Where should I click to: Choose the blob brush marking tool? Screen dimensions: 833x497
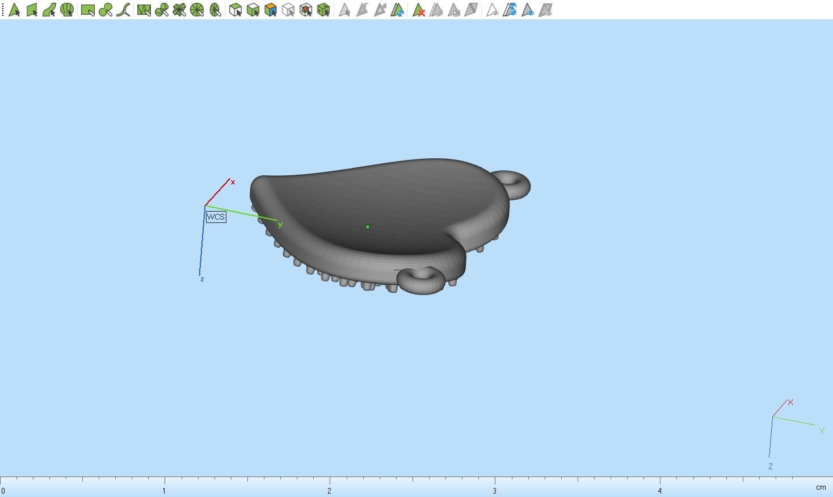(105, 10)
